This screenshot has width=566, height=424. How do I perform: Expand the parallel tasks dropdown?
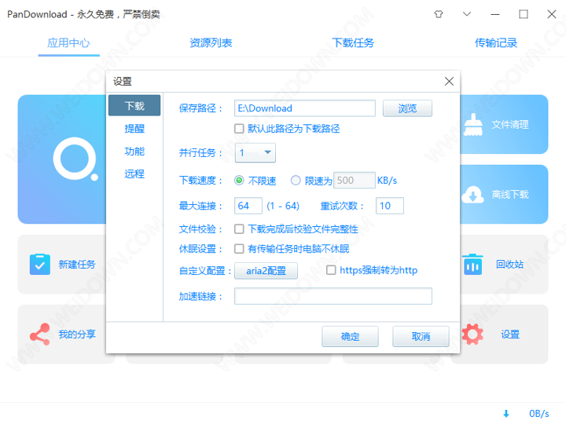pyautogui.click(x=267, y=153)
